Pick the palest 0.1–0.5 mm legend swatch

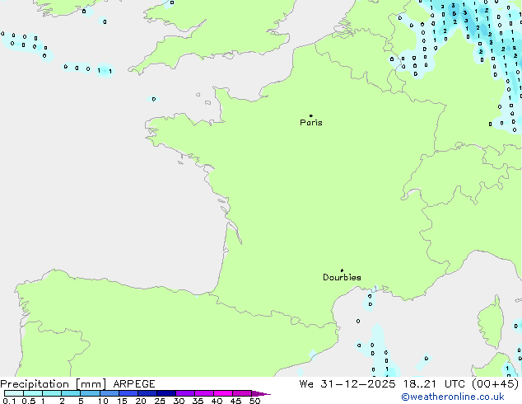click(14, 393)
